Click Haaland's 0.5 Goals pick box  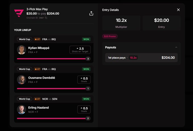[x=84, y=109]
